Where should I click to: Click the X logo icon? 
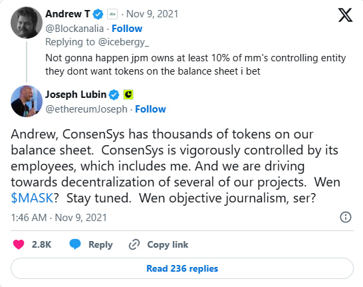pyautogui.click(x=345, y=15)
